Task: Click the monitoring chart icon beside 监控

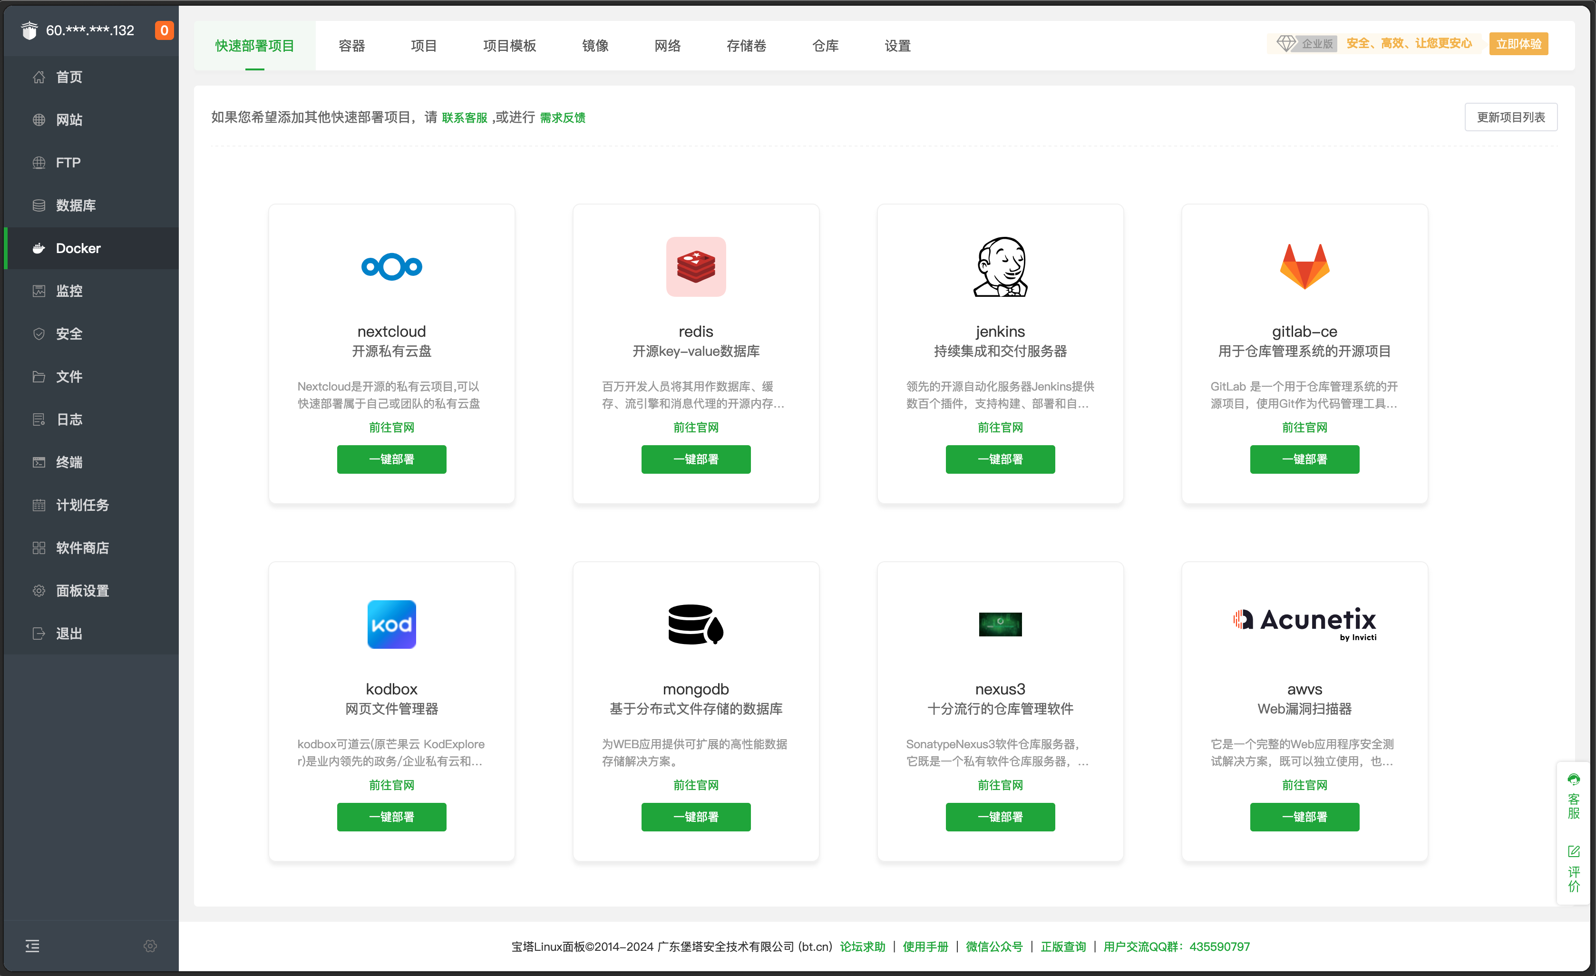Action: 39,291
